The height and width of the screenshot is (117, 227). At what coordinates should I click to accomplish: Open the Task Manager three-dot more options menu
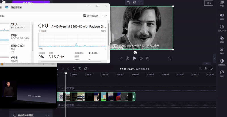[105, 16]
